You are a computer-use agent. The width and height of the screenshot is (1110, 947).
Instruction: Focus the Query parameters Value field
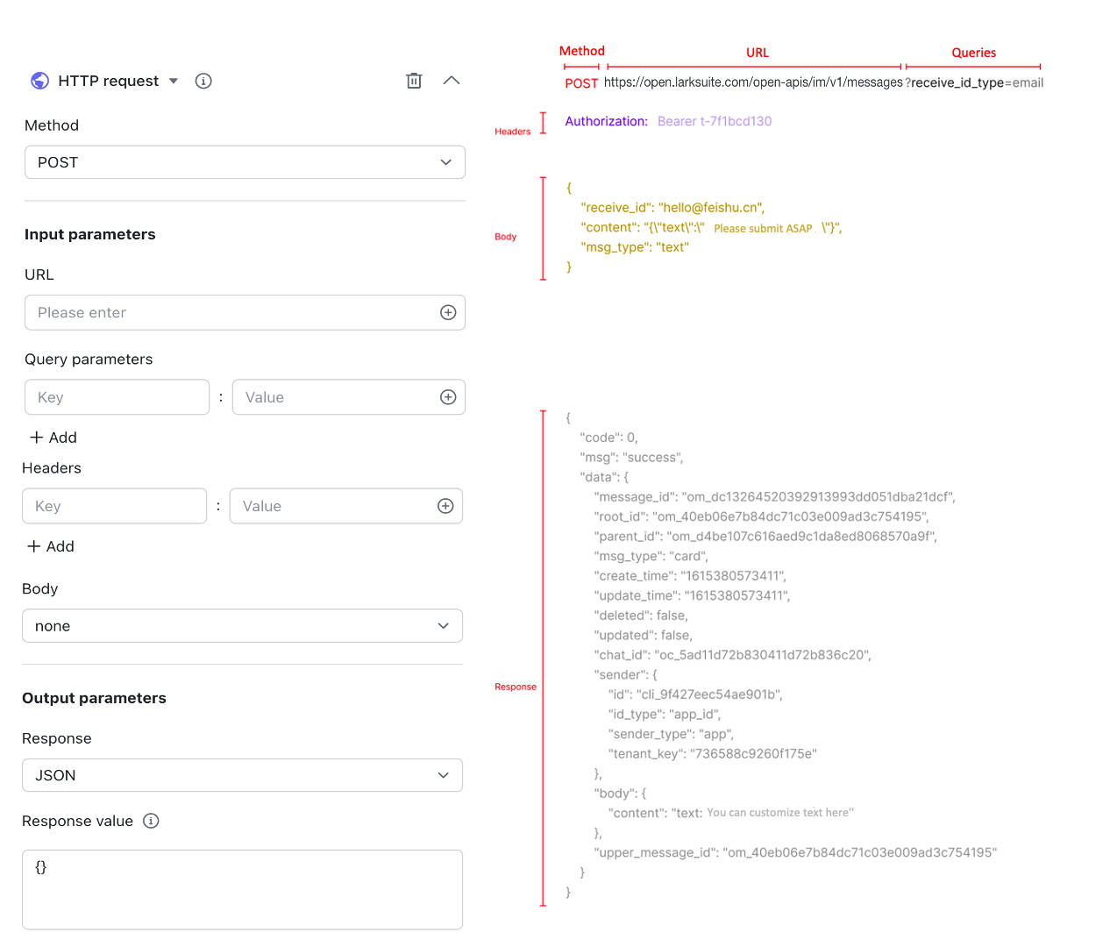point(333,397)
